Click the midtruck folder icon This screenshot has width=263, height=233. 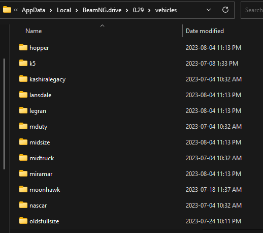[x=23, y=158]
